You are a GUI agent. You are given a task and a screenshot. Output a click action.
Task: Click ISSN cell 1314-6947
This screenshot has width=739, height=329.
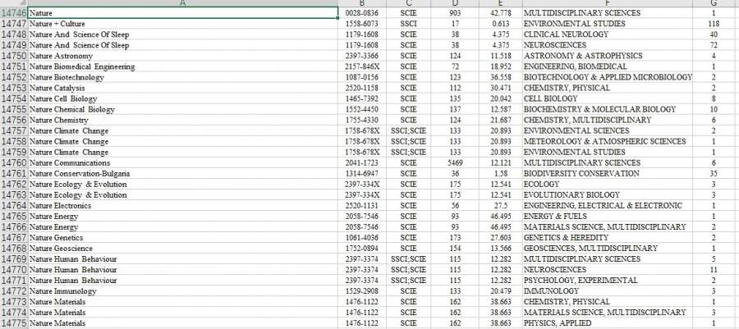pos(362,174)
